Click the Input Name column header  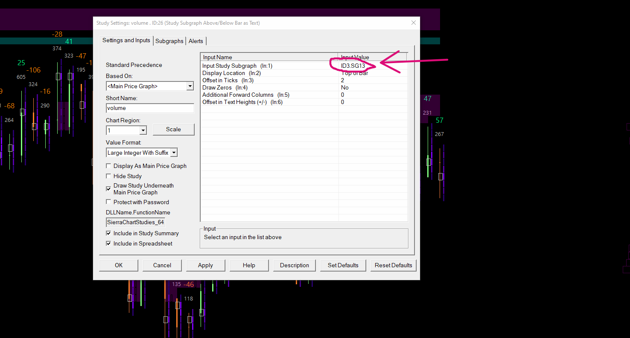point(269,57)
